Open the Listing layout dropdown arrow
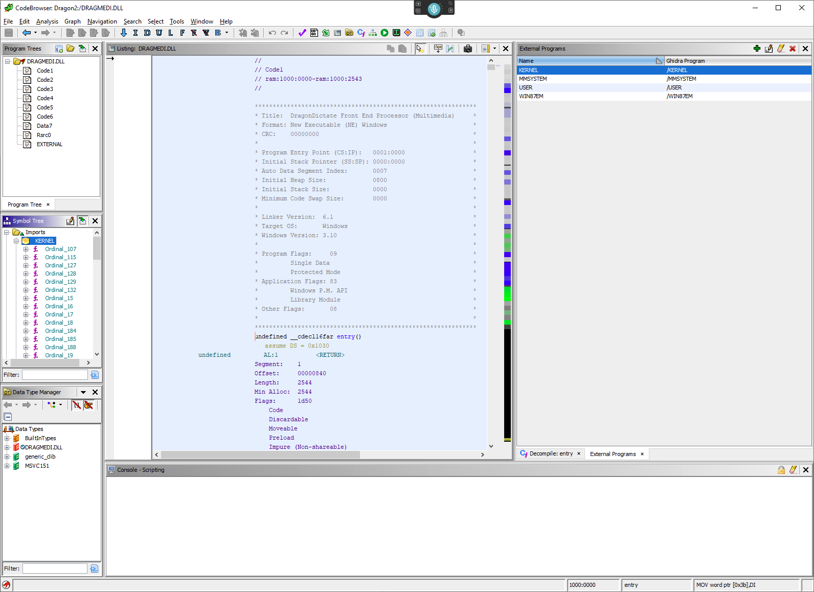 click(494, 49)
